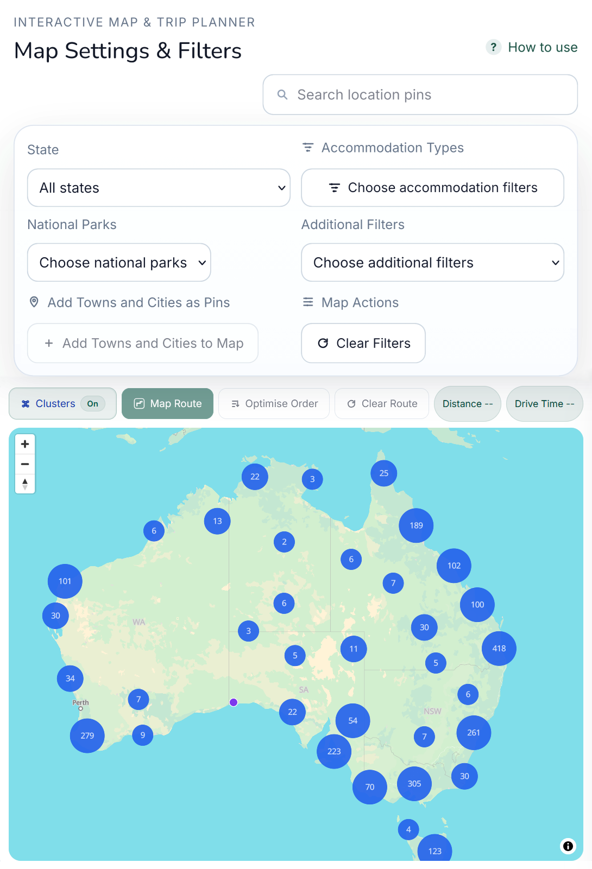
Task: Focus the Search location pins field
Action: pyautogui.click(x=420, y=94)
